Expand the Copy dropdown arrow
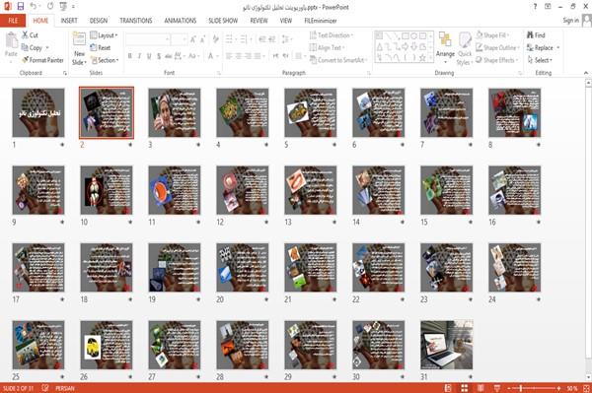The height and width of the screenshot is (393, 592). [47, 47]
